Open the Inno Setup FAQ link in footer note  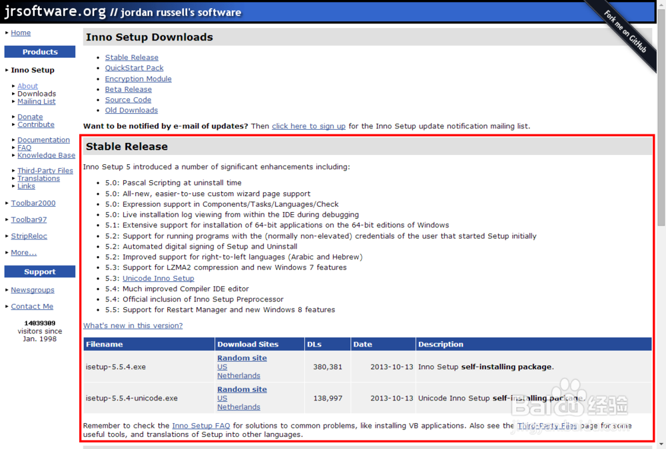pos(201,426)
